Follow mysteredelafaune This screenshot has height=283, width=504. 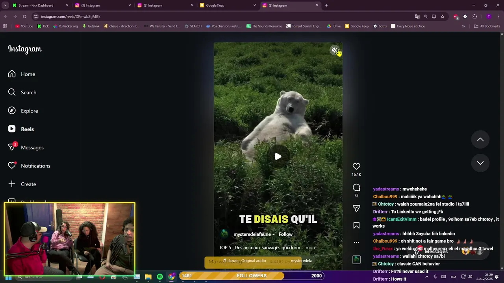pos(285,234)
